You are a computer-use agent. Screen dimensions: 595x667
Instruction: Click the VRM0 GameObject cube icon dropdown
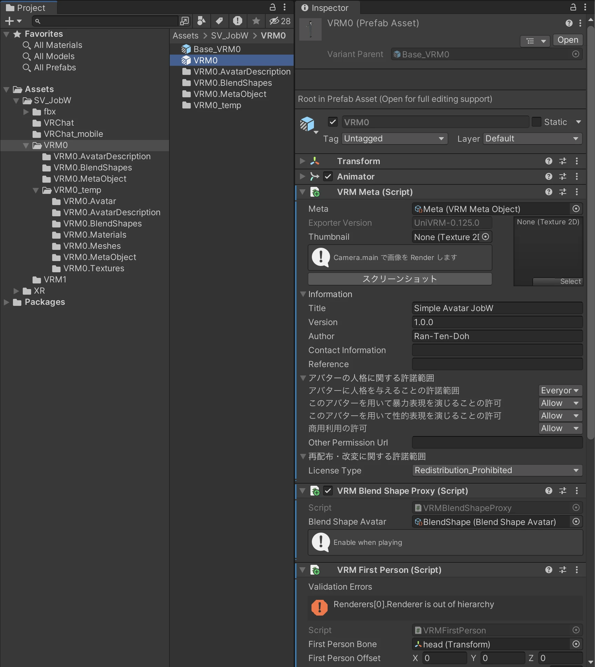click(309, 125)
